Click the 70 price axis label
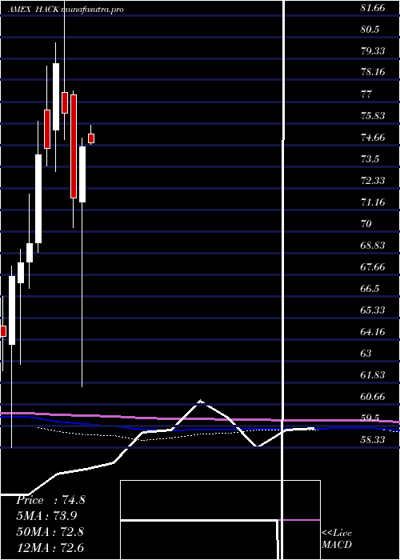The width and height of the screenshot is (400, 560). [366, 224]
